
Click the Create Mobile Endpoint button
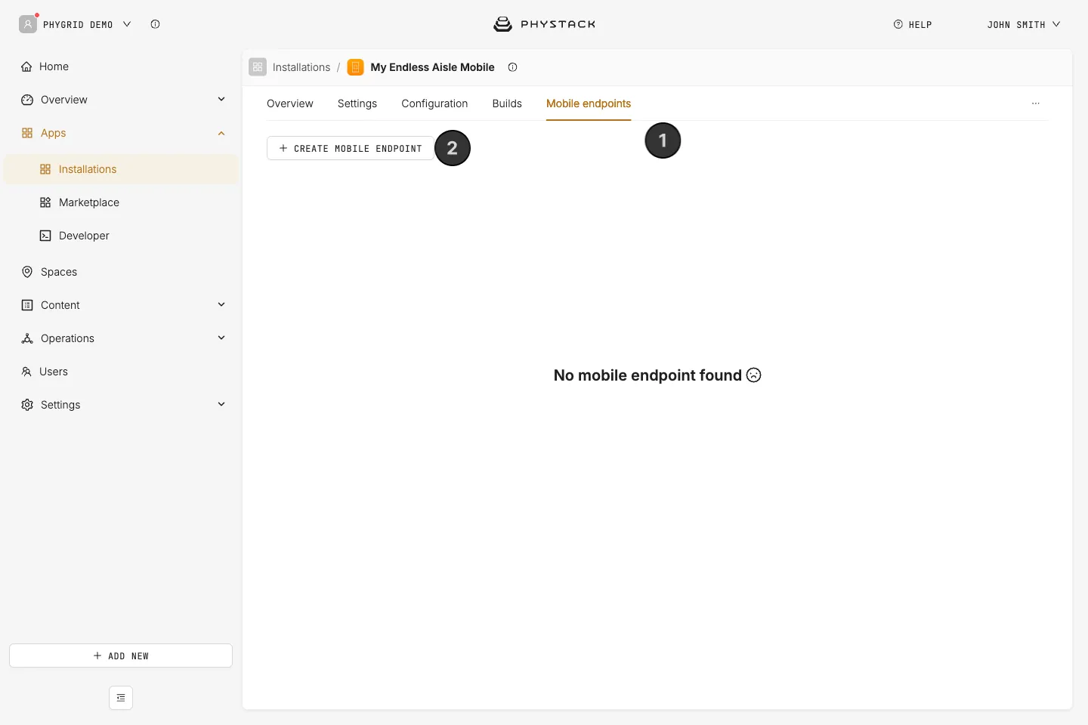pos(351,148)
